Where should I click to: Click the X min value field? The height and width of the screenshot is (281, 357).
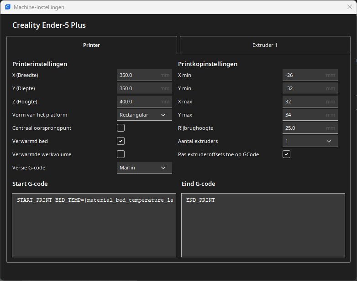tap(310, 75)
